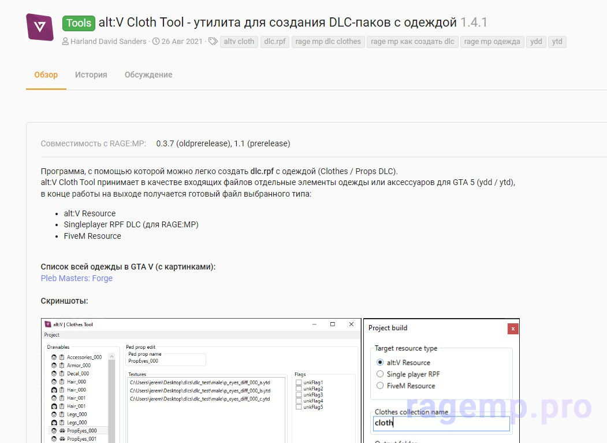Choose Single player RPF target type

pyautogui.click(x=380, y=374)
